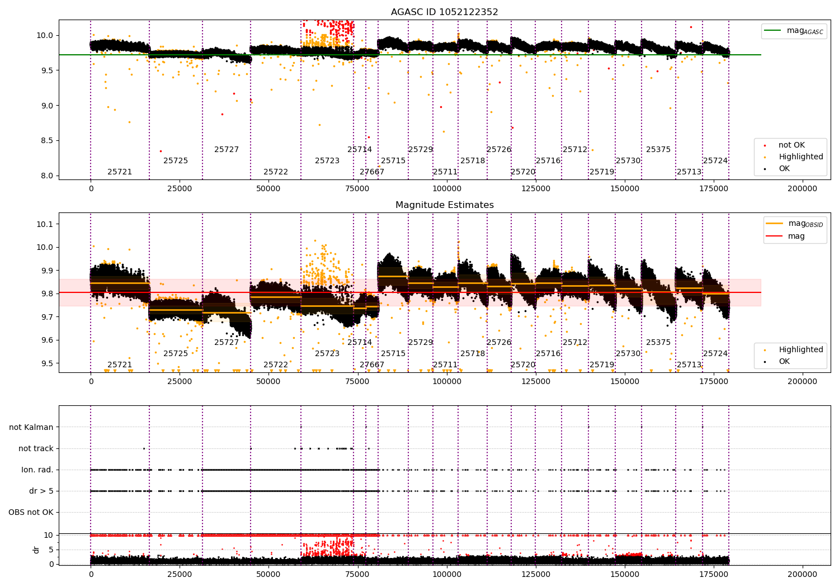This screenshot has height=587, width=839.
Task: Click obsid label 25730 in Magnitude Estimates plot
Action: point(628,354)
